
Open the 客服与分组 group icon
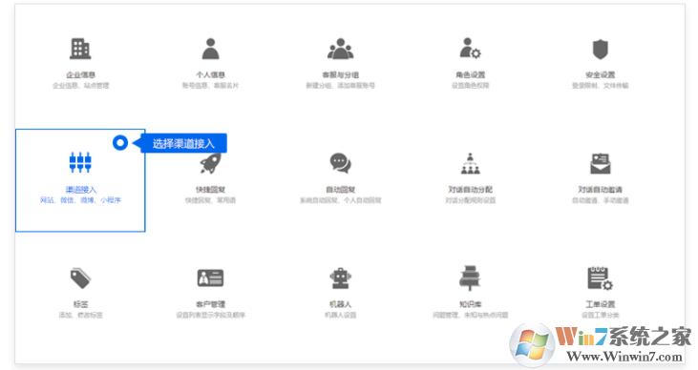[x=341, y=49]
